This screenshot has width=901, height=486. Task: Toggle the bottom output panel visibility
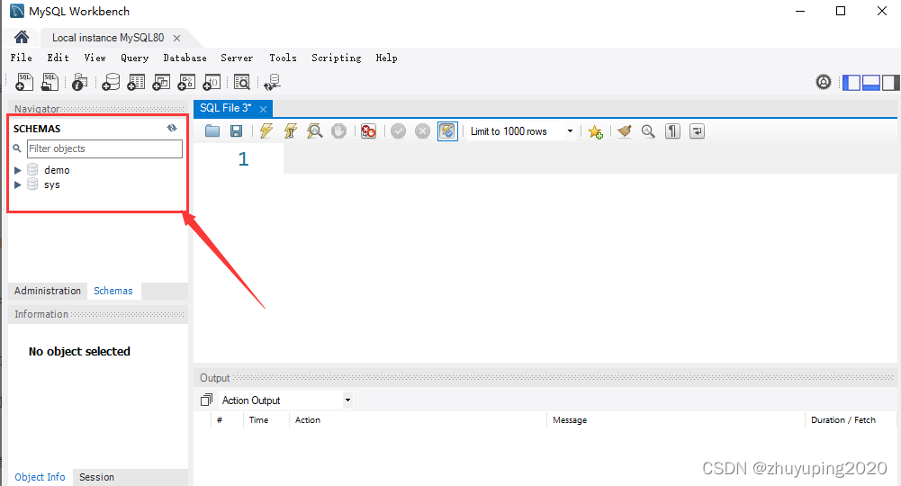click(871, 83)
